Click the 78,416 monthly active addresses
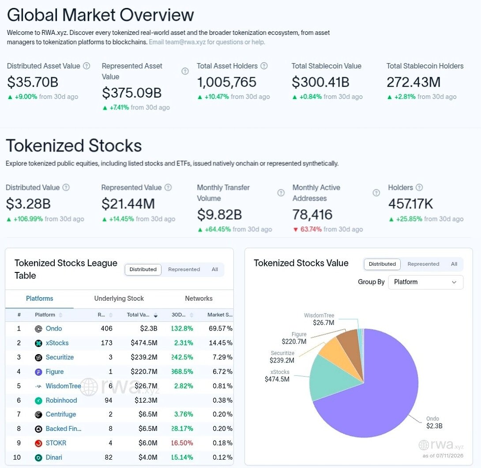Image resolution: width=481 pixels, height=468 pixels. tap(312, 215)
